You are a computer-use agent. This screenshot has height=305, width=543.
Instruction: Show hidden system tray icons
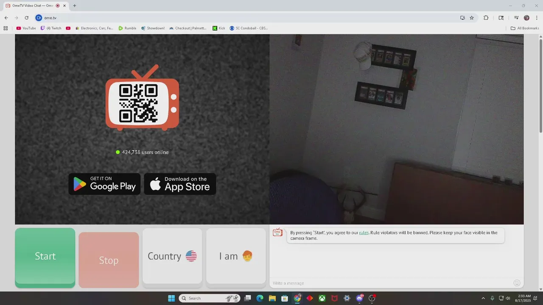[483, 298]
